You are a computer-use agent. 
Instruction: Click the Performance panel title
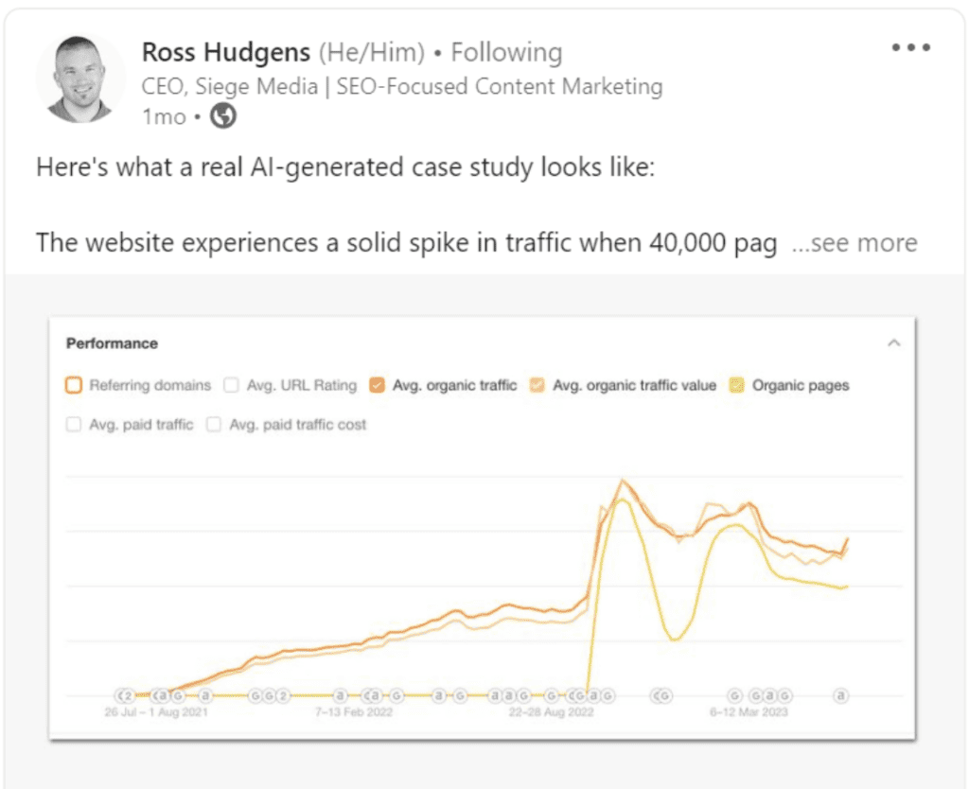(112, 343)
